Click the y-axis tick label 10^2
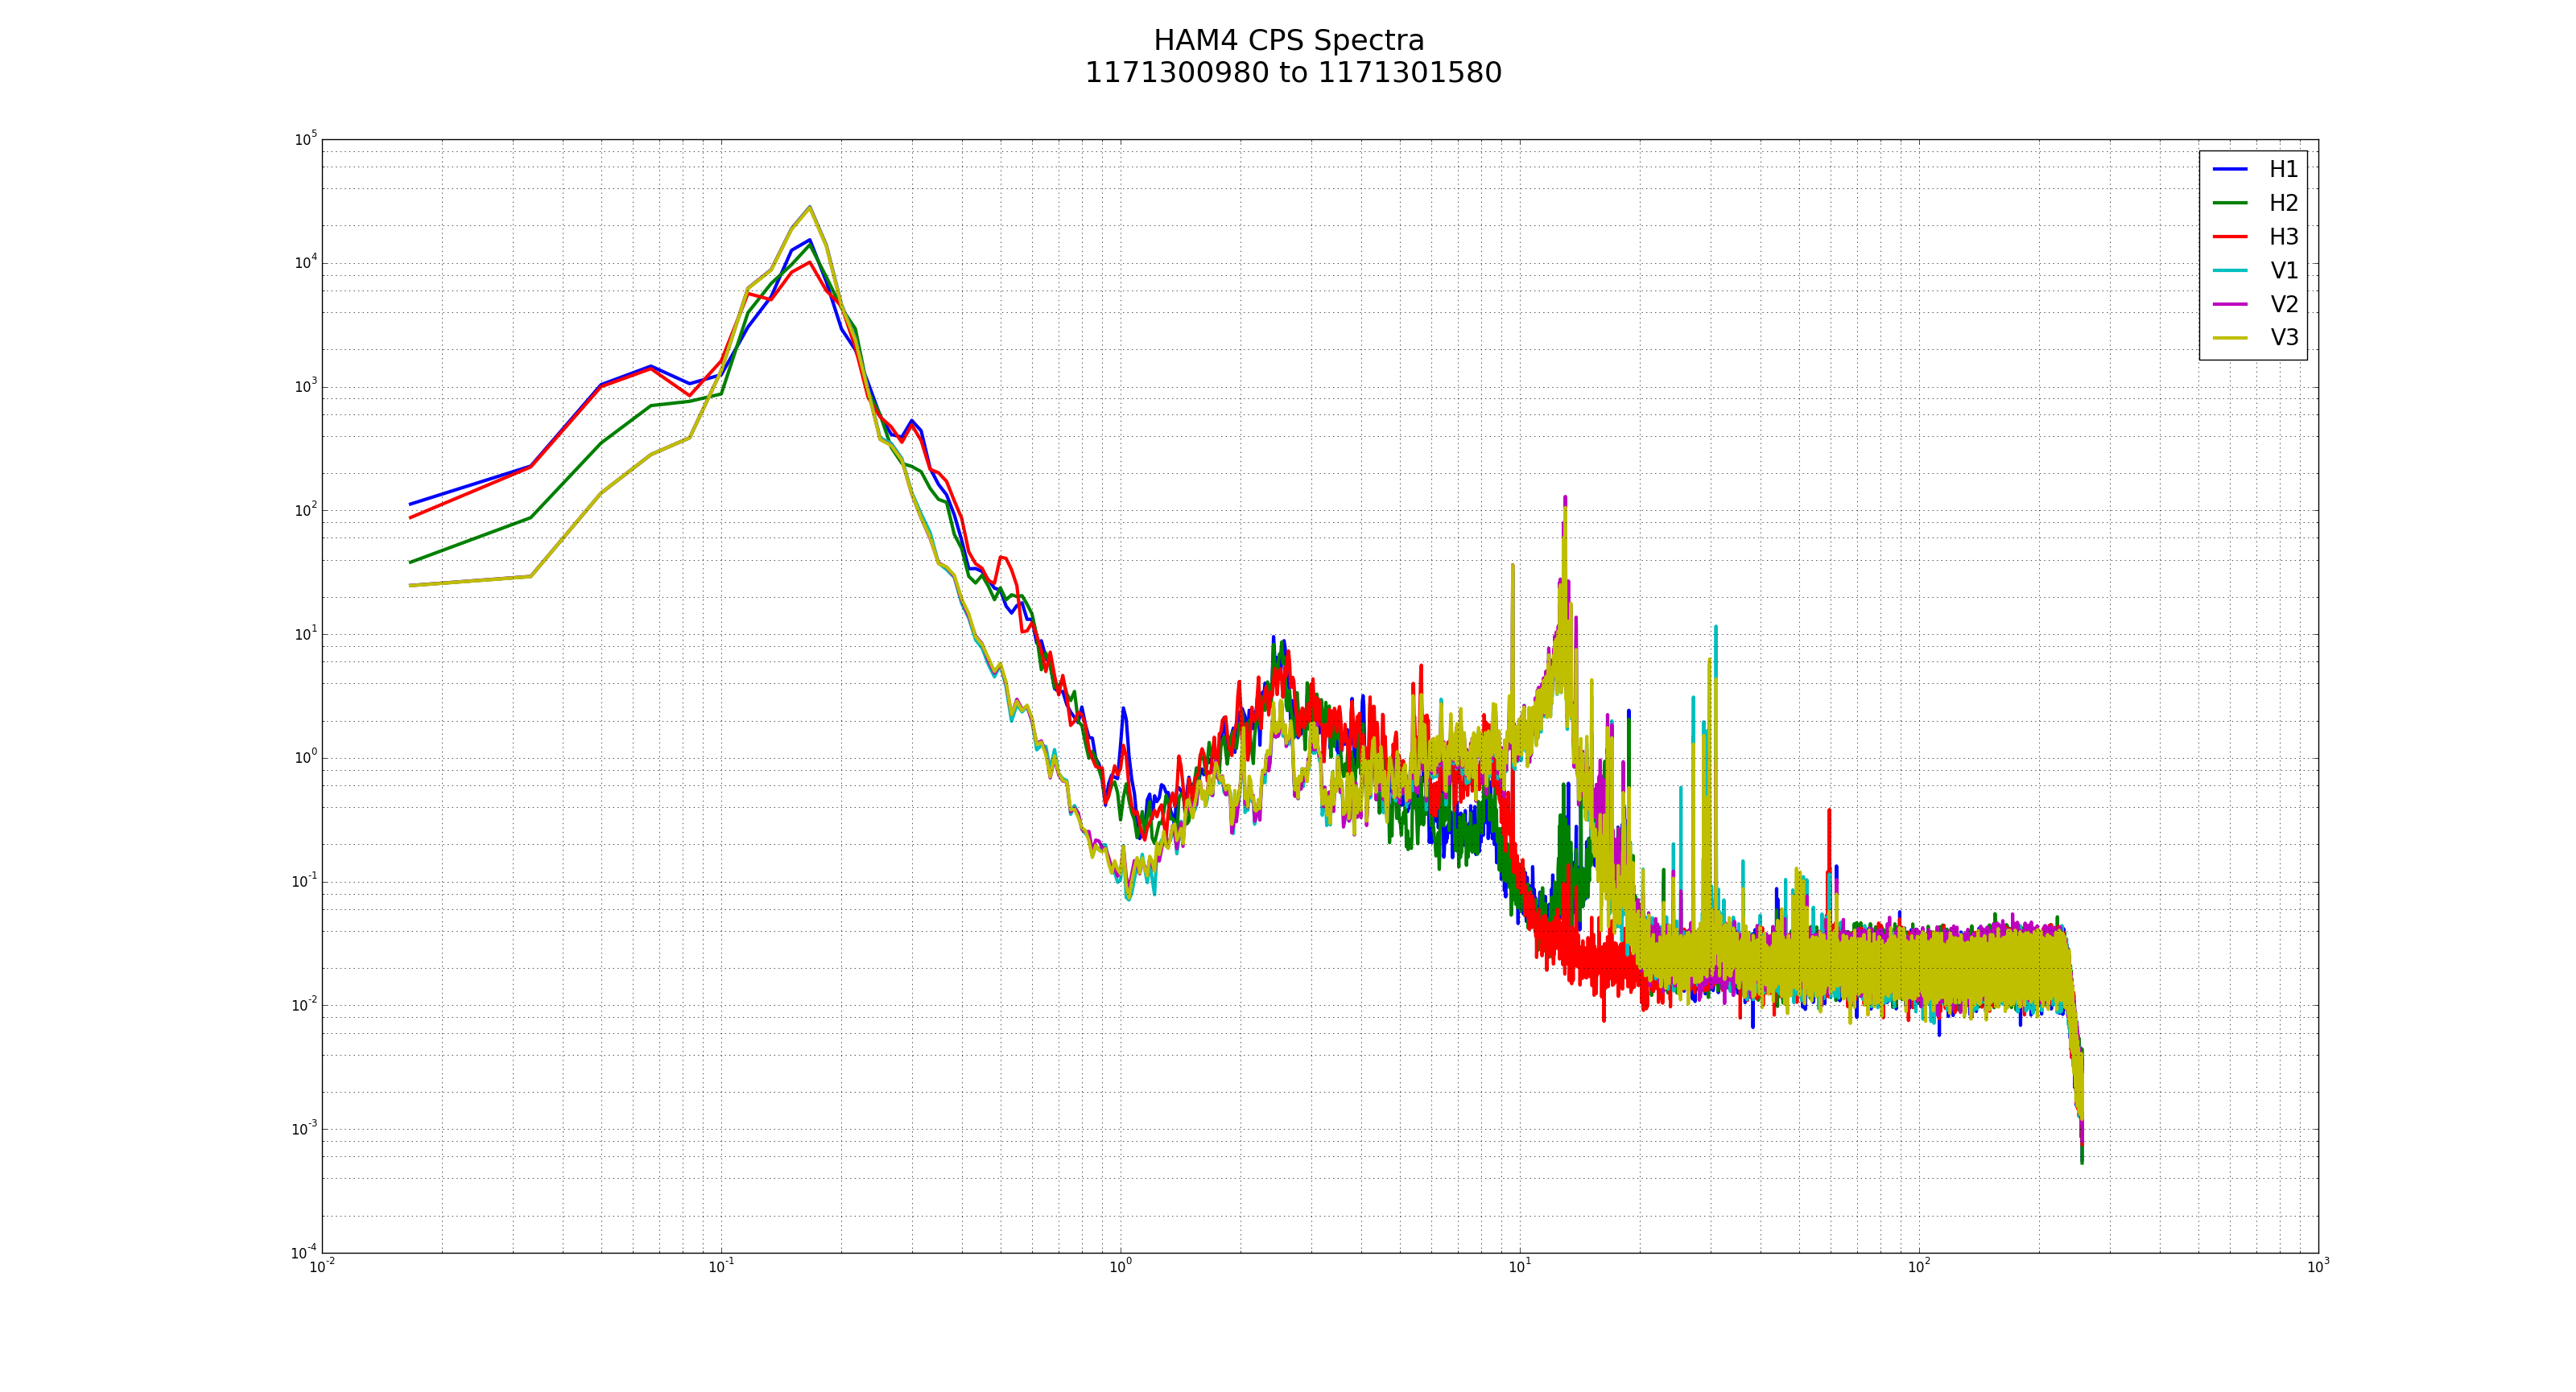The image size is (2576, 1392). 305,509
